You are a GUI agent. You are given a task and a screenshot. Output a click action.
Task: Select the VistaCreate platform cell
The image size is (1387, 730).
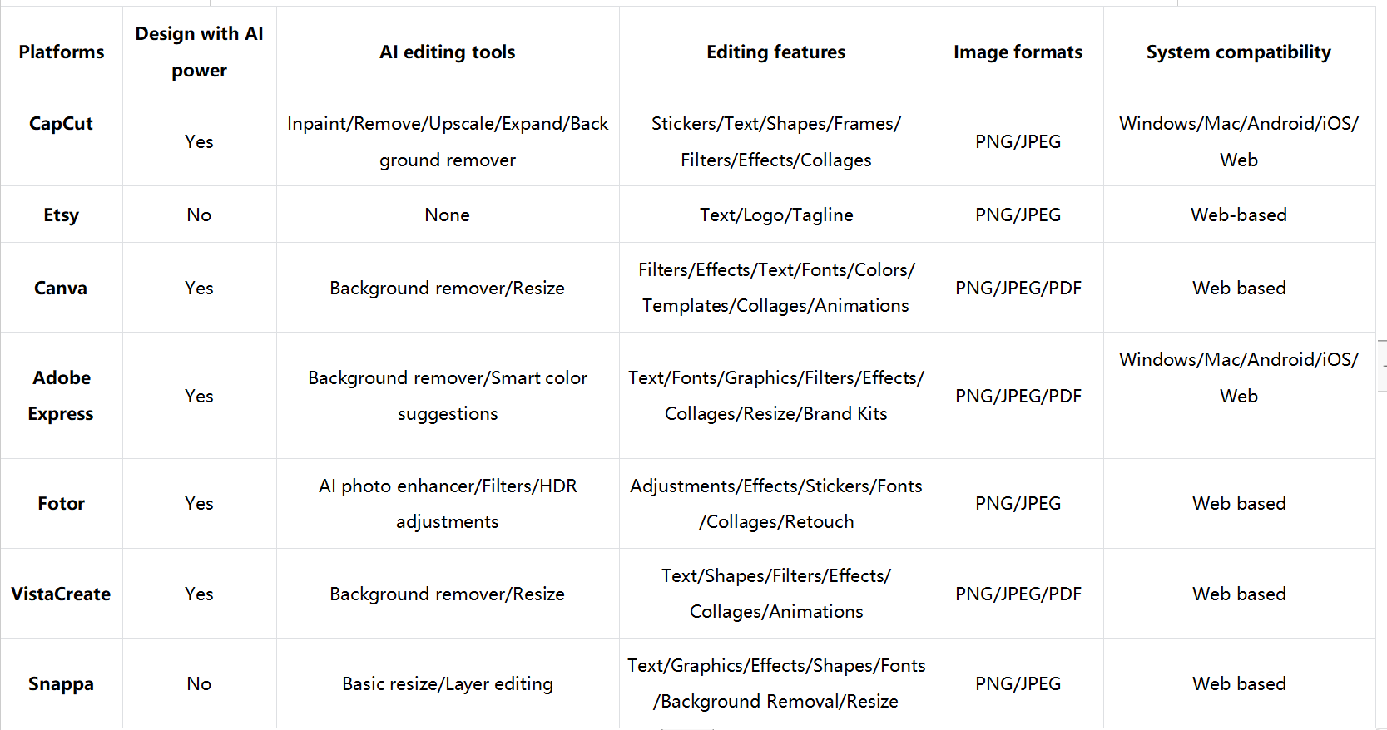[x=61, y=594]
